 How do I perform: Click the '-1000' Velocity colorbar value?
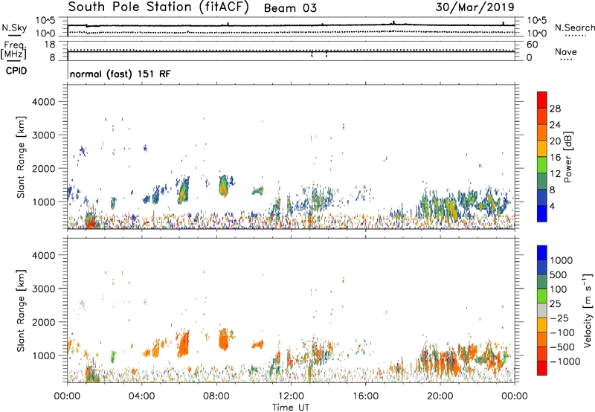[565, 361]
